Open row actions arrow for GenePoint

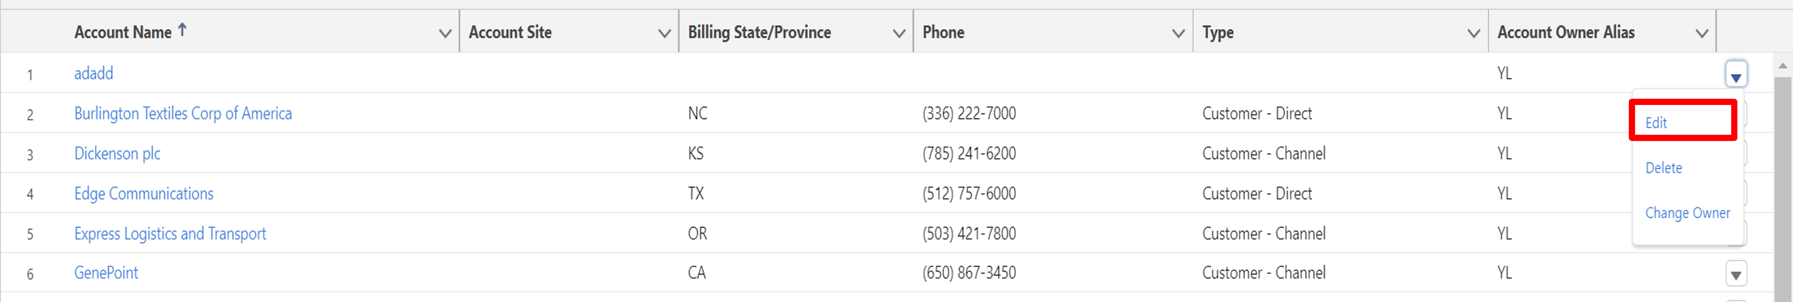click(1735, 274)
